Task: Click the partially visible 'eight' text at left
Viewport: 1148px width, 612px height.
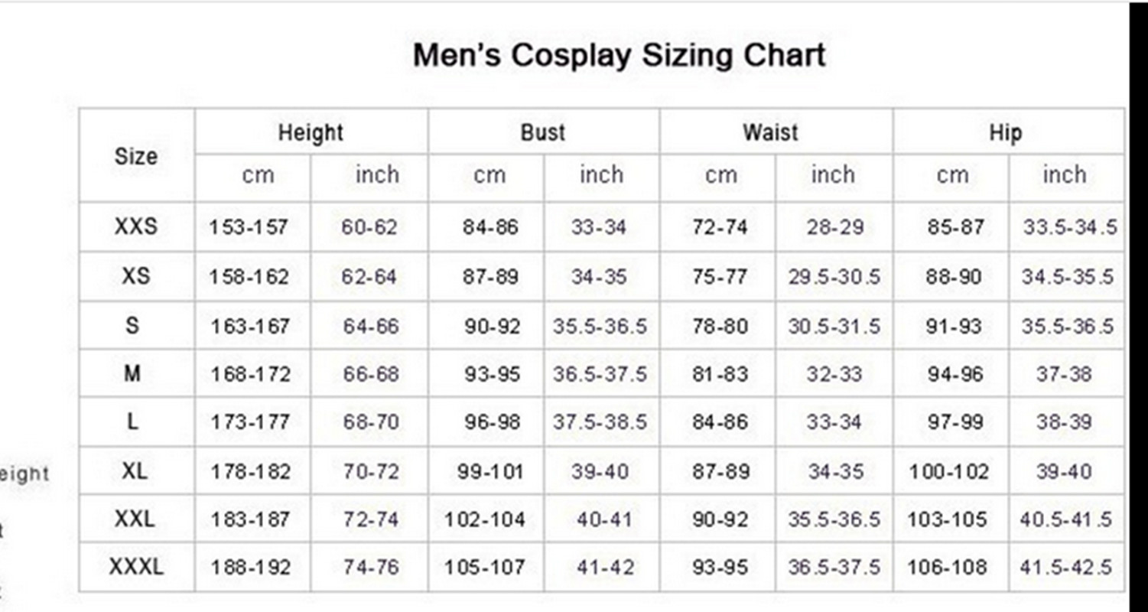Action: [x=24, y=474]
